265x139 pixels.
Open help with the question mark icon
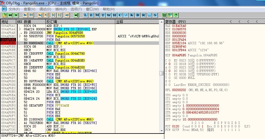click(x=176, y=15)
